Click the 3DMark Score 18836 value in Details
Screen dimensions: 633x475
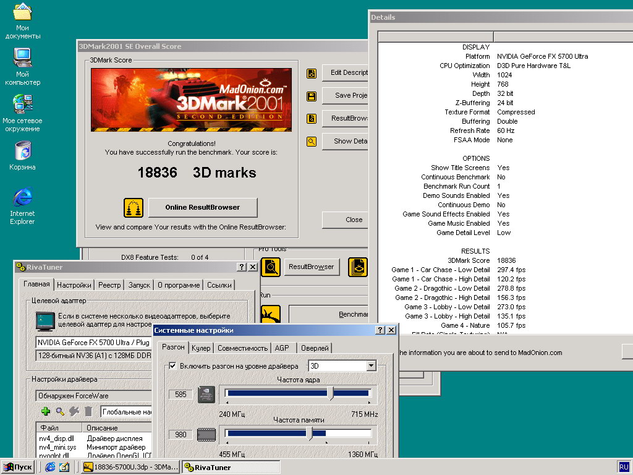click(506, 260)
